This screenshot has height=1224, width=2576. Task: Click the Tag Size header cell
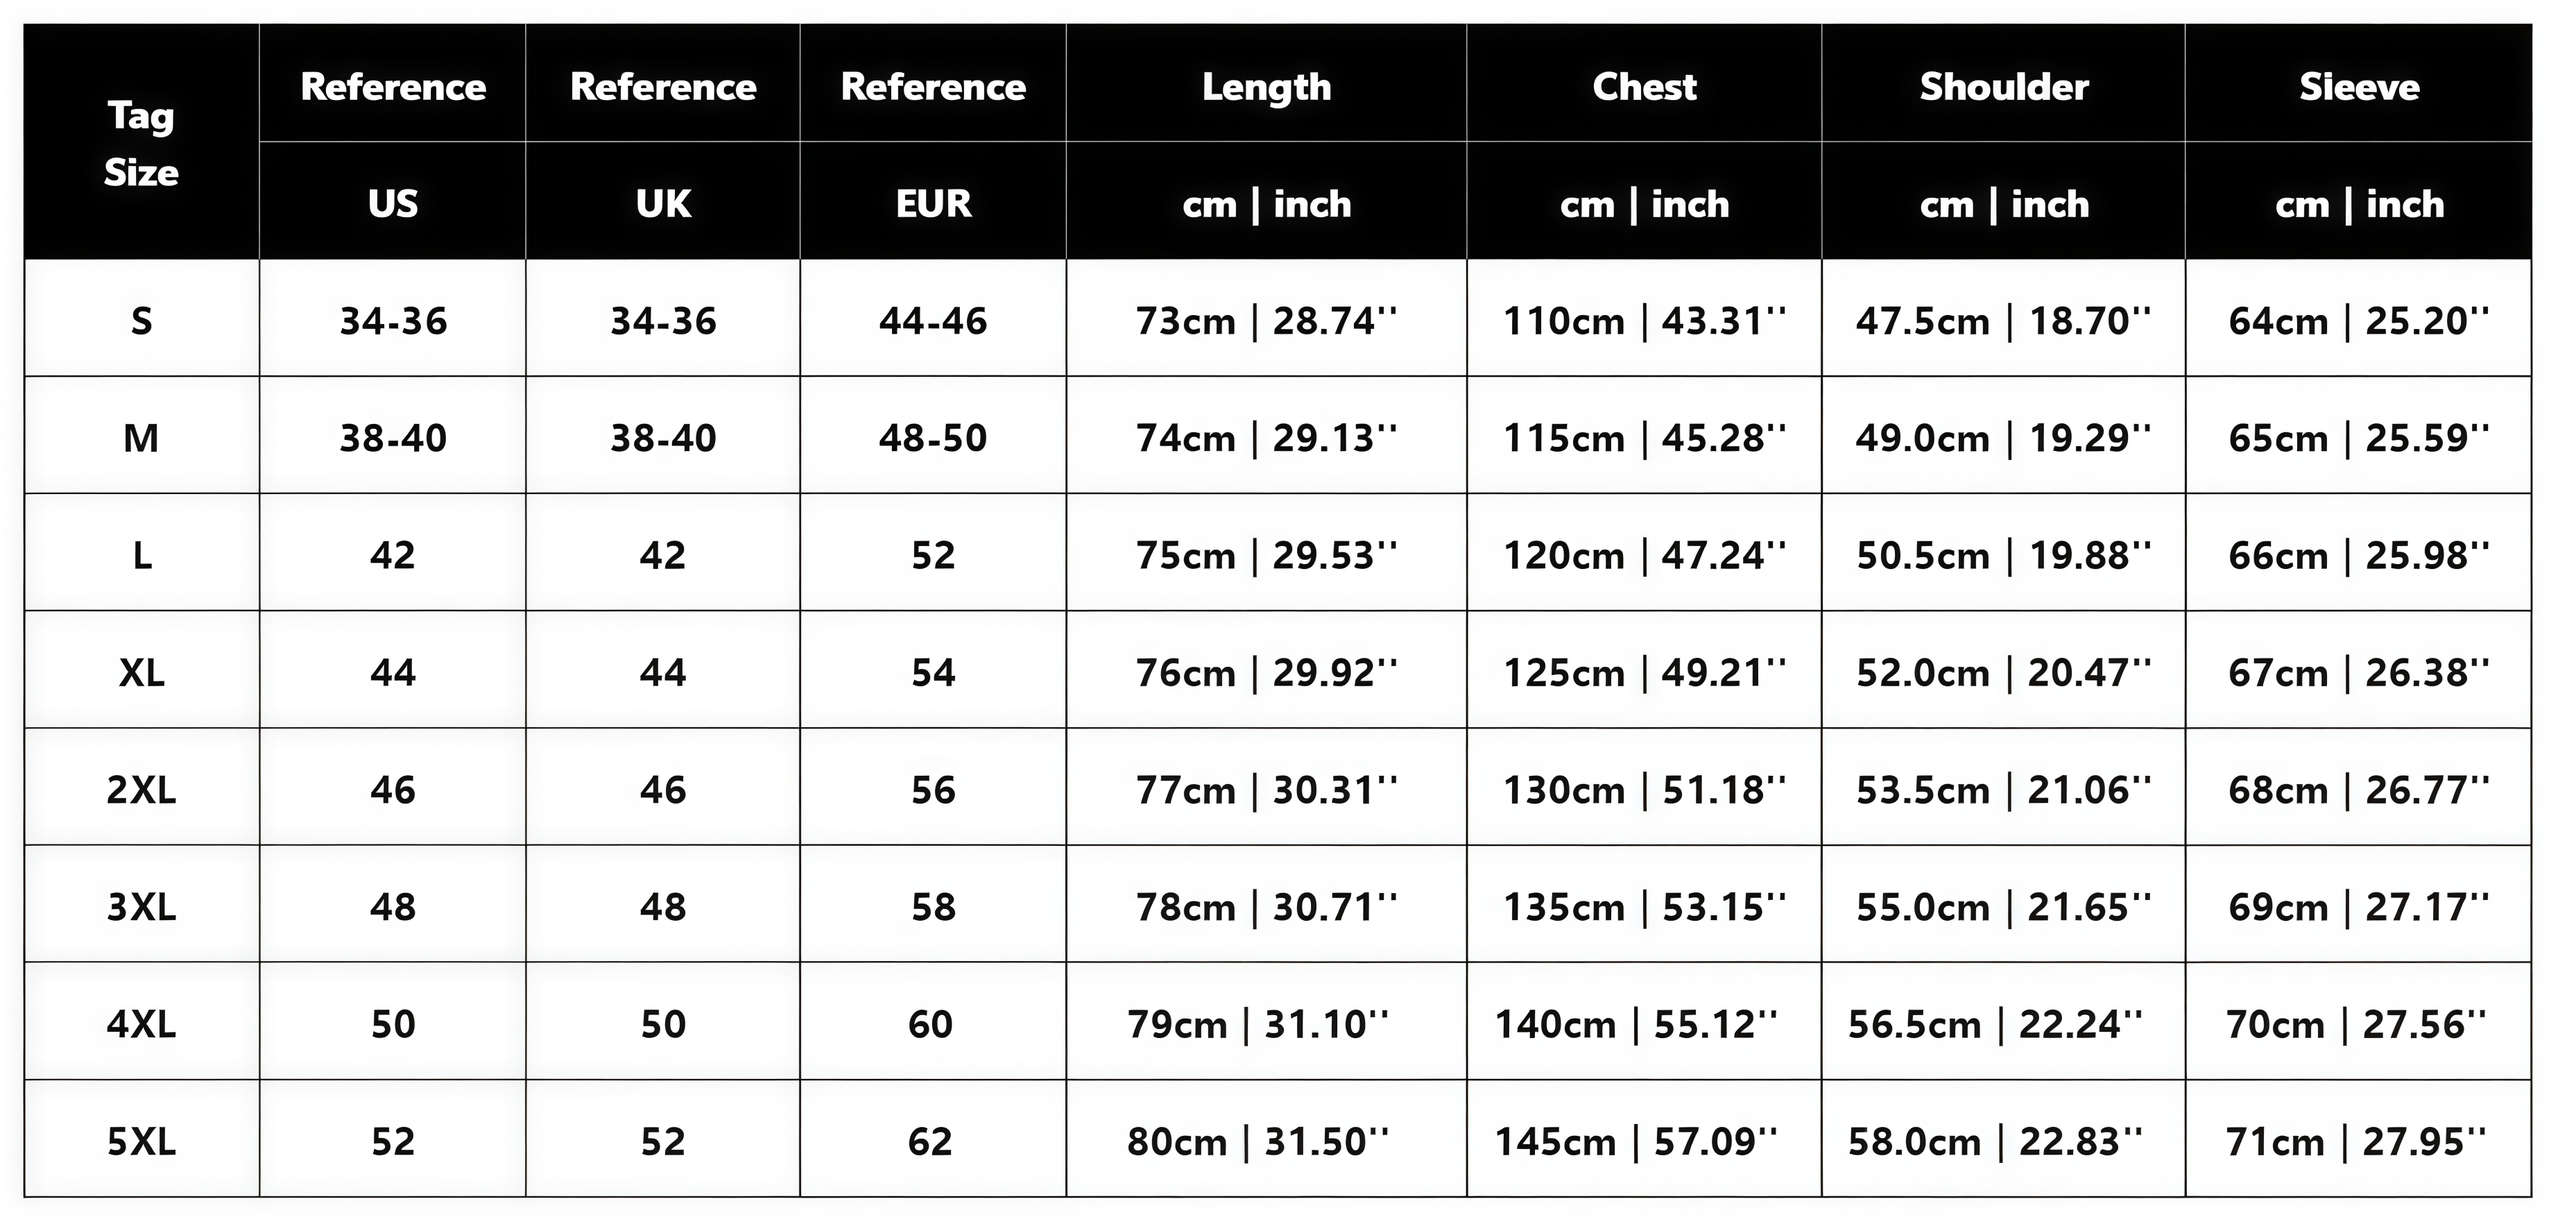[141, 143]
